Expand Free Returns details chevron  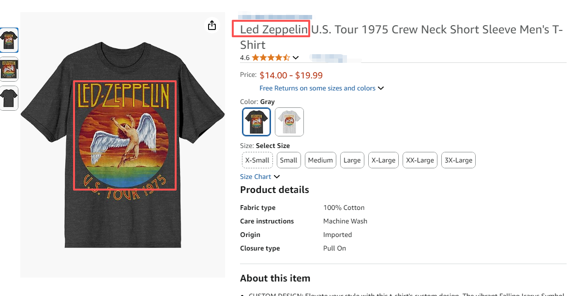point(381,89)
